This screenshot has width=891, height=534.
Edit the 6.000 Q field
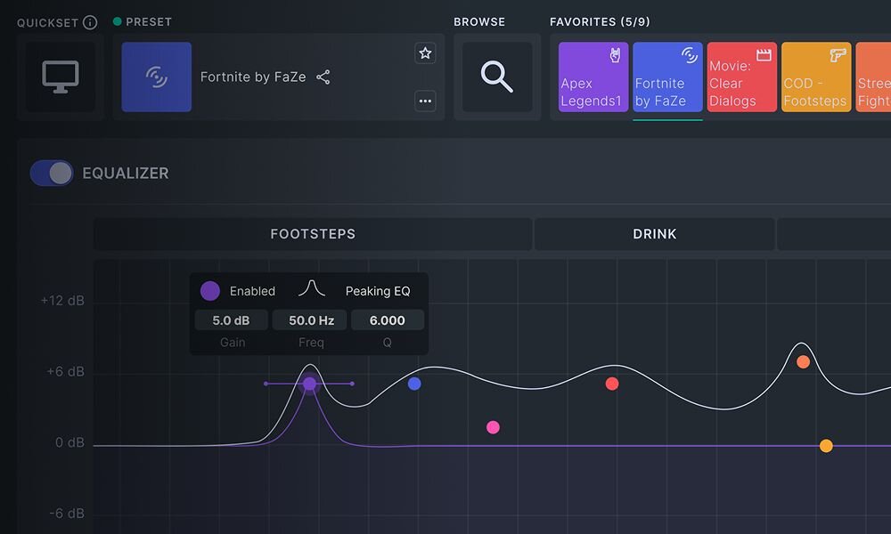387,320
